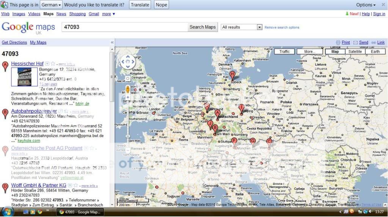
Task: Click the Get Directions link
Action: [14, 42]
